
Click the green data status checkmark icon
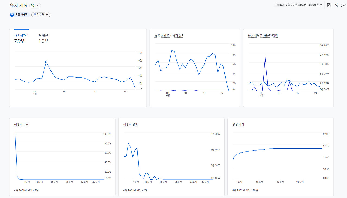coord(32,5)
